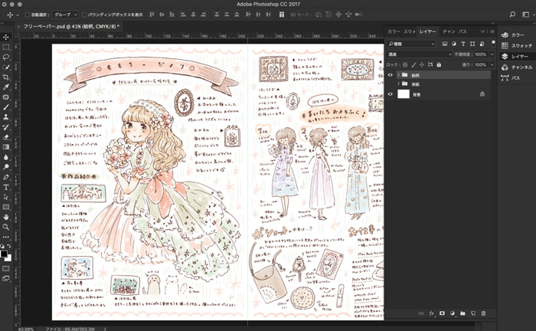
Task: Select the Eraser tool
Action: tap(6, 137)
